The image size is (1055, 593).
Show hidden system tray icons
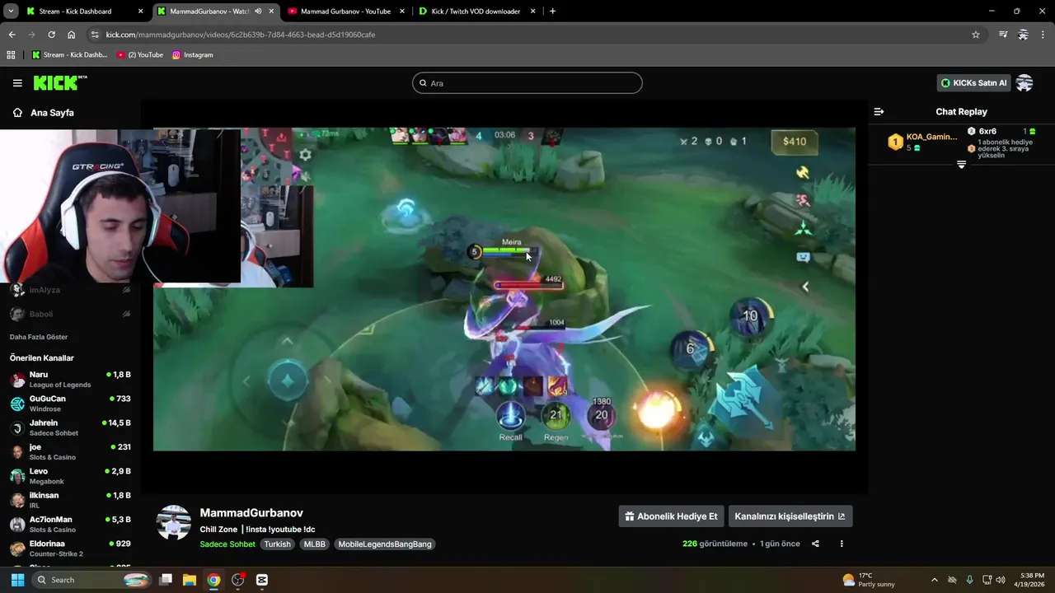coord(934,580)
